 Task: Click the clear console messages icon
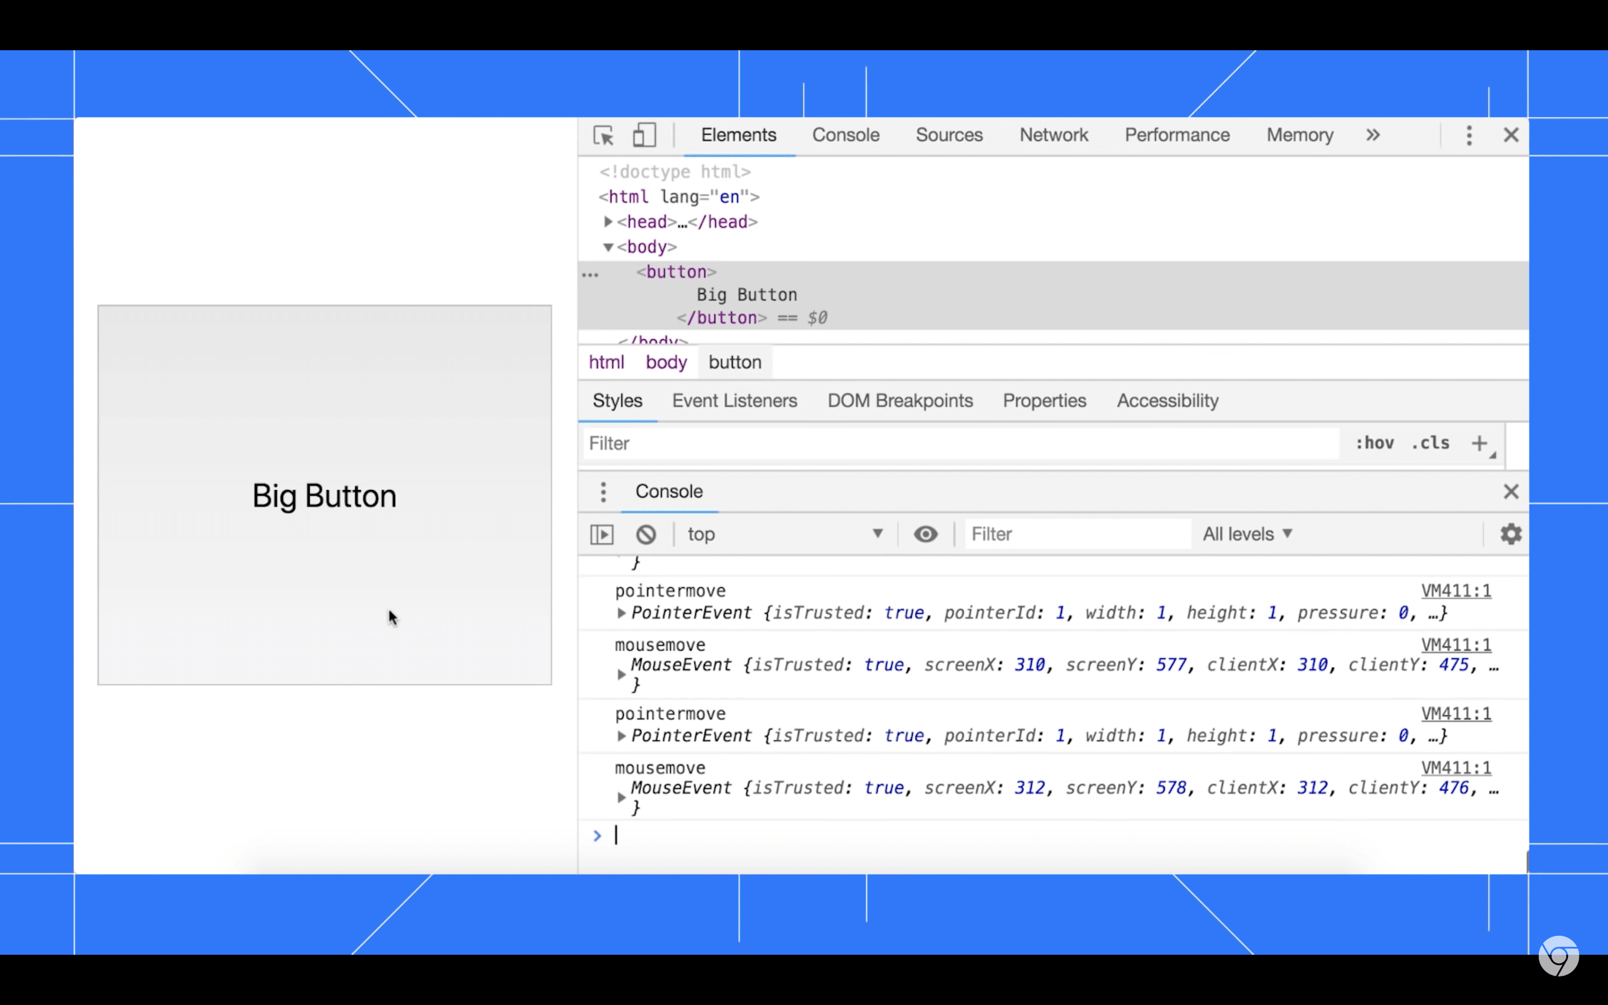point(645,534)
